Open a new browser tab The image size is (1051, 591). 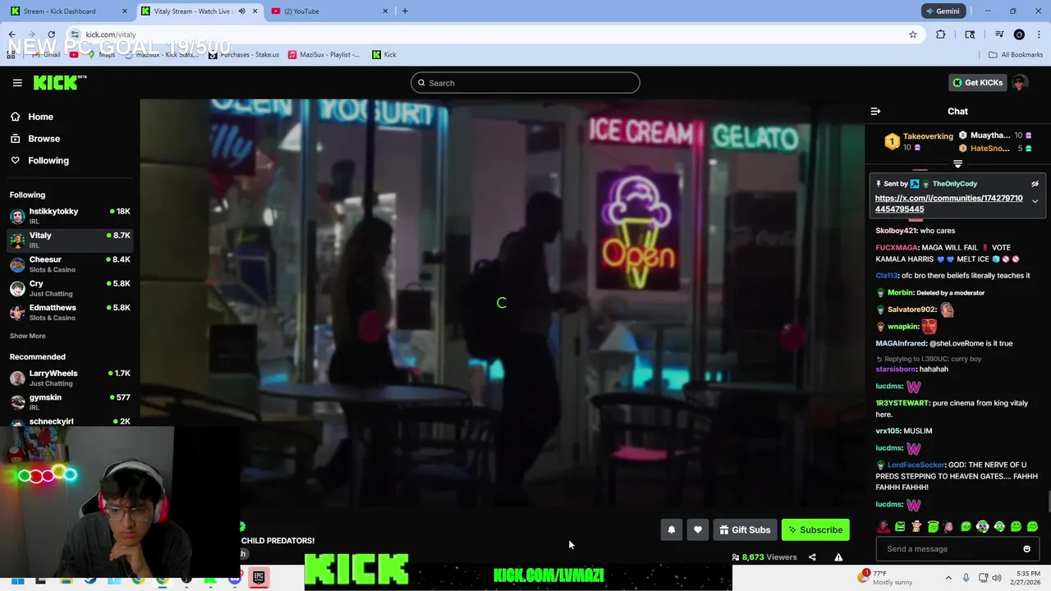[405, 11]
